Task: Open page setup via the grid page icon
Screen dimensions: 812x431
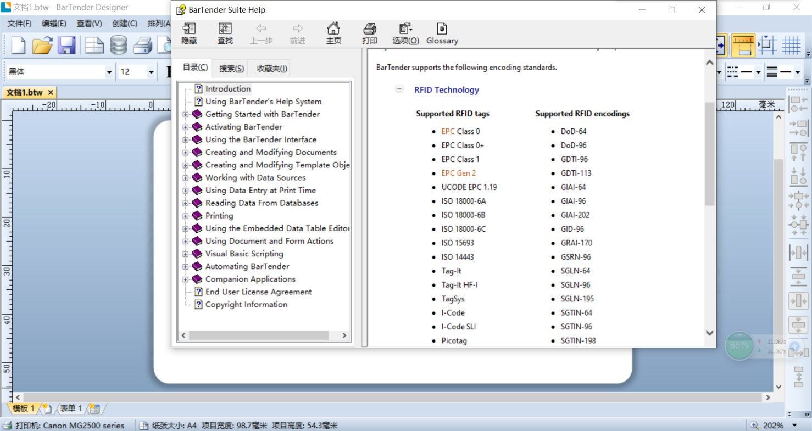Action: (x=94, y=45)
